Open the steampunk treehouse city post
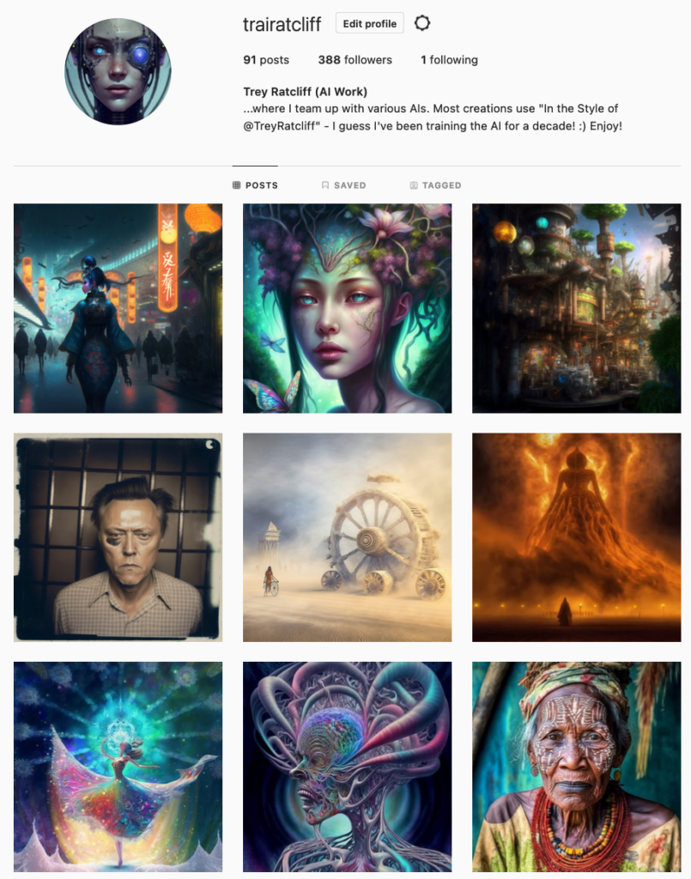The width and height of the screenshot is (691, 879). [576, 308]
